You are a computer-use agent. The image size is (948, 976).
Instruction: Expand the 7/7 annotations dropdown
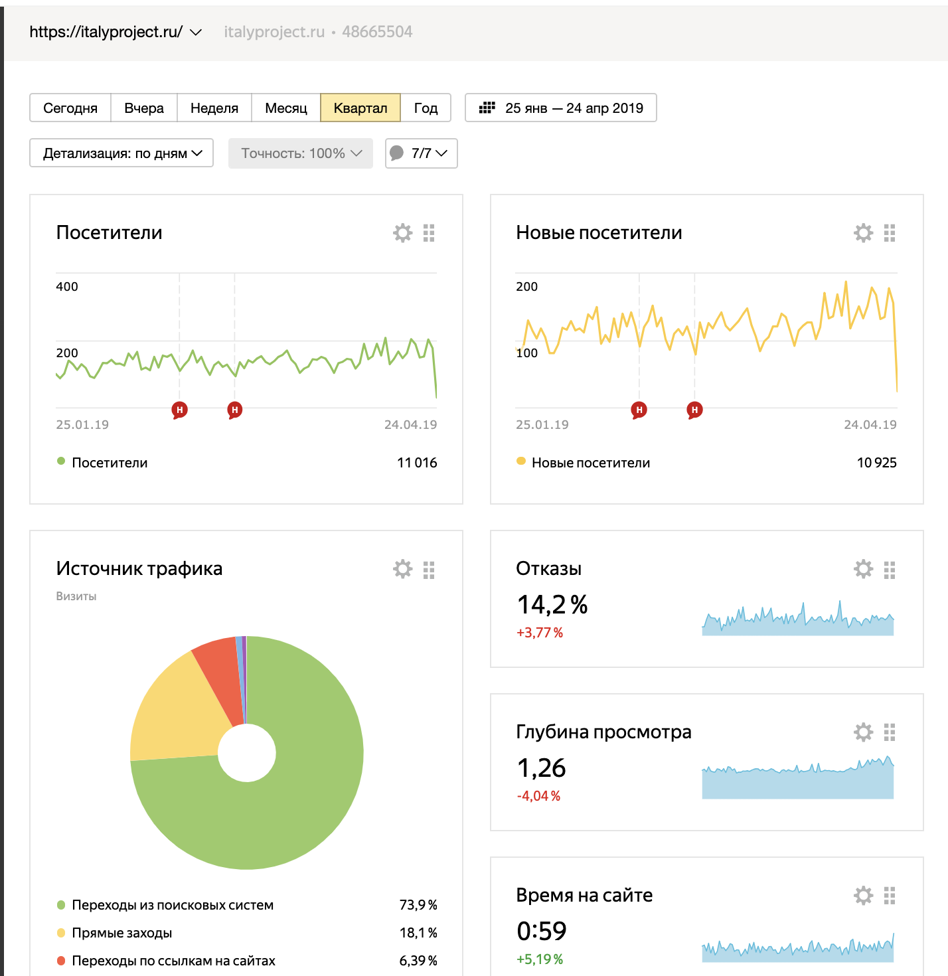(x=422, y=153)
